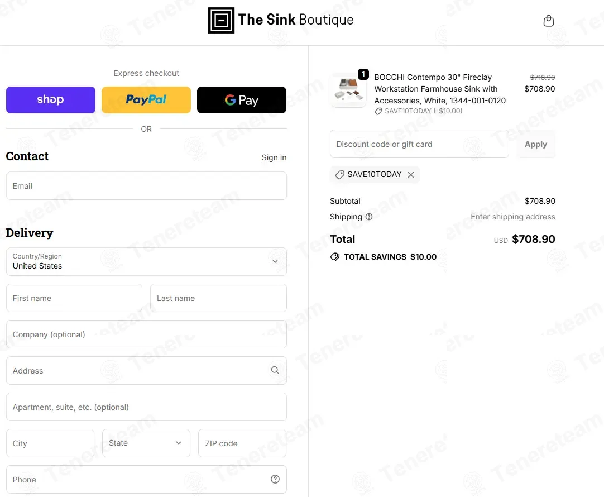Select the Last name field
The image size is (604, 497).
tap(218, 298)
